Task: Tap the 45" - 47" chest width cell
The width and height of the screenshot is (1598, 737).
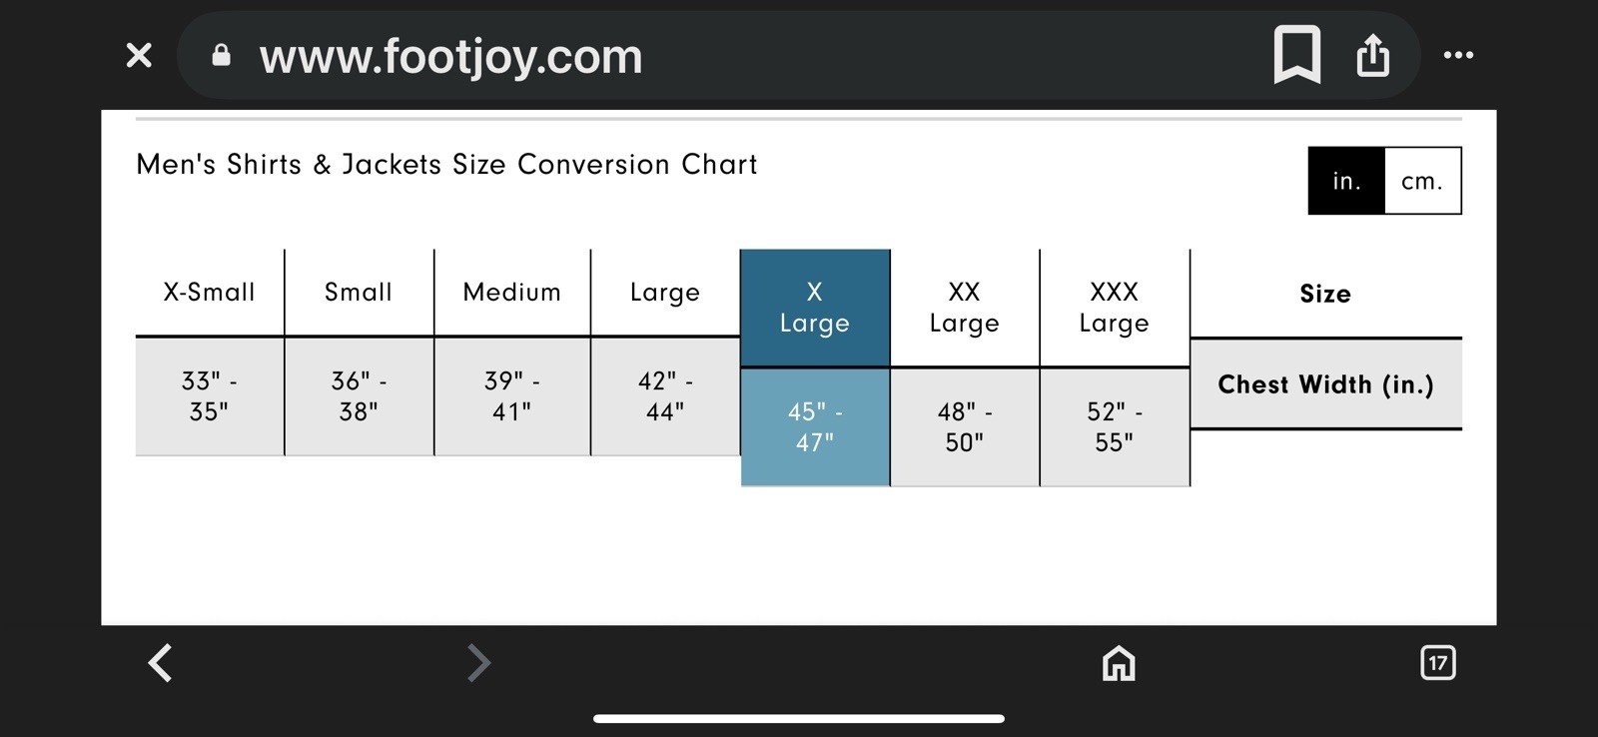Action: 815,426
